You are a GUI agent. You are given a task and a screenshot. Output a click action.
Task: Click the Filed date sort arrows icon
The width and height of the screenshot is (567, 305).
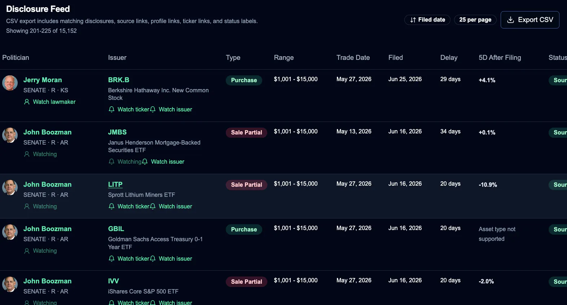coord(413,20)
